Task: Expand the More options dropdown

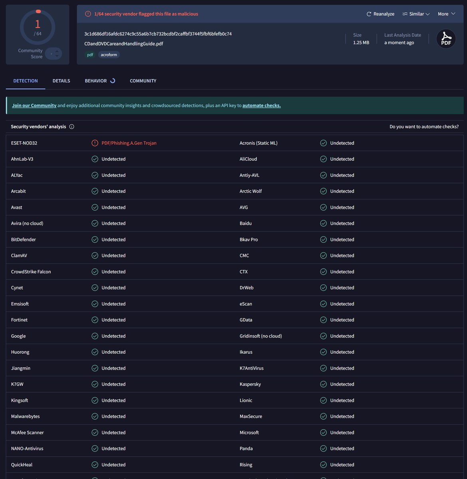Action: [x=446, y=14]
